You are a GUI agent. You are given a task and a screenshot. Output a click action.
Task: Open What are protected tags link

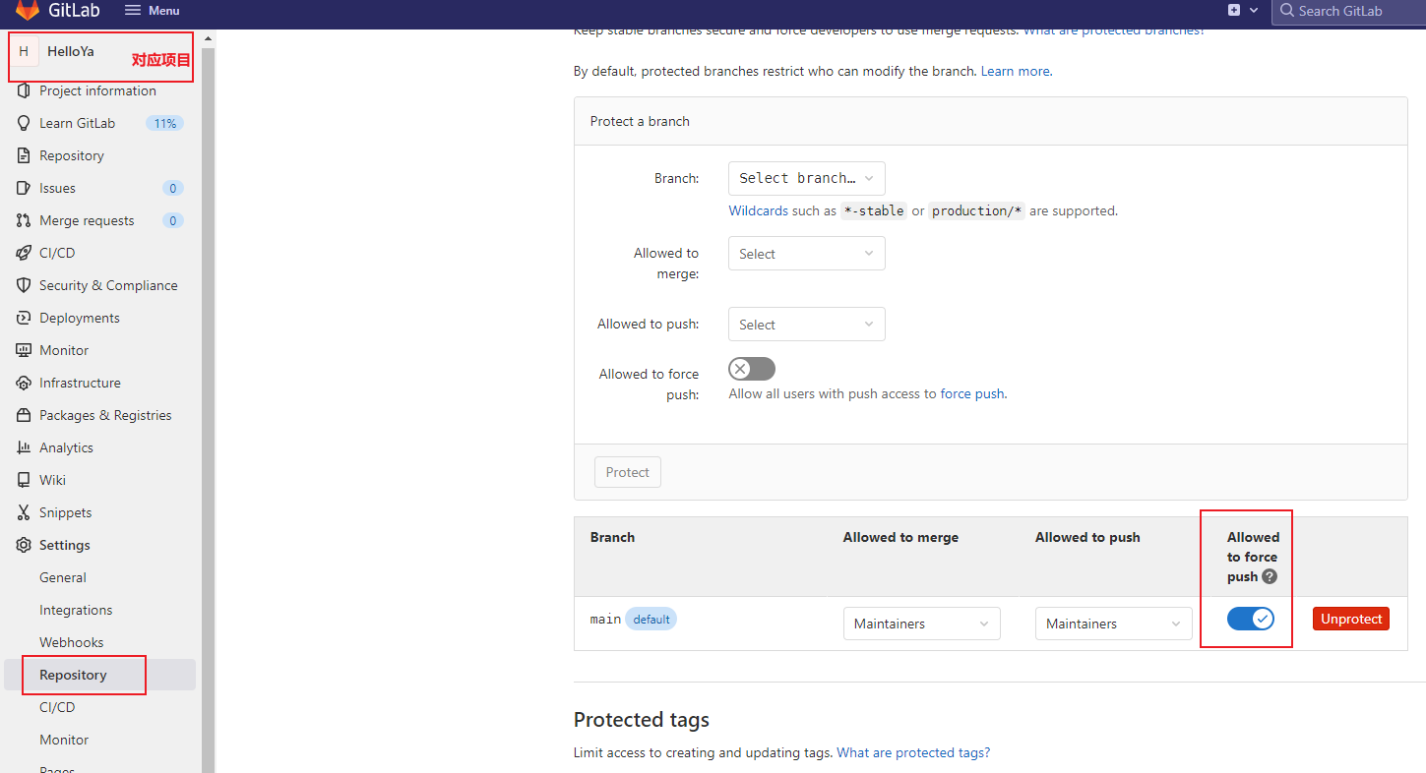click(x=913, y=752)
